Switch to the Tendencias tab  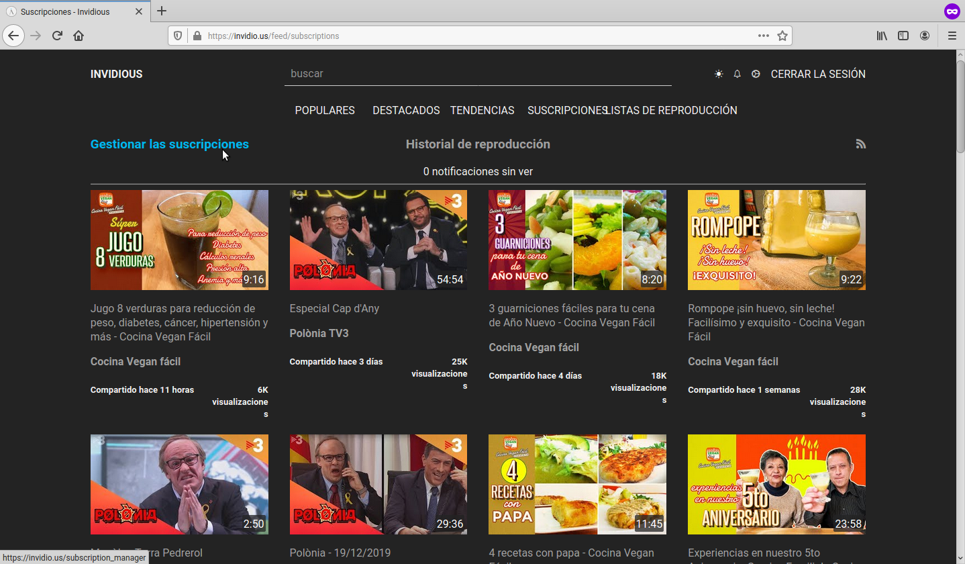coord(482,110)
